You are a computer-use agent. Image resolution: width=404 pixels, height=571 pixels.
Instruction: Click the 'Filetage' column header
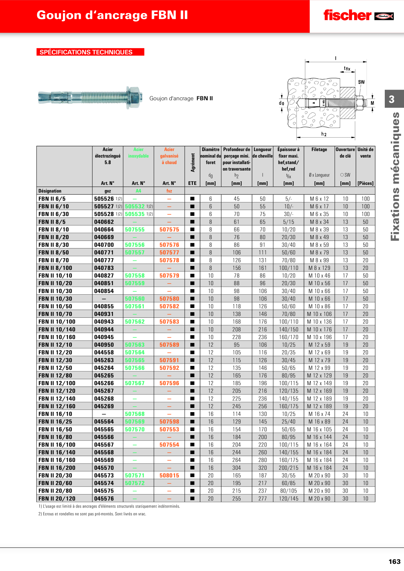tap(319, 149)
